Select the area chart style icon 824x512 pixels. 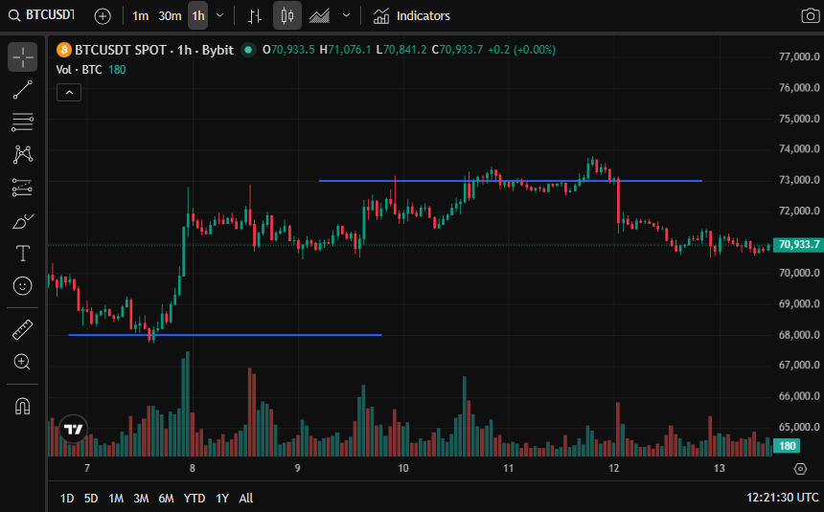coord(319,16)
